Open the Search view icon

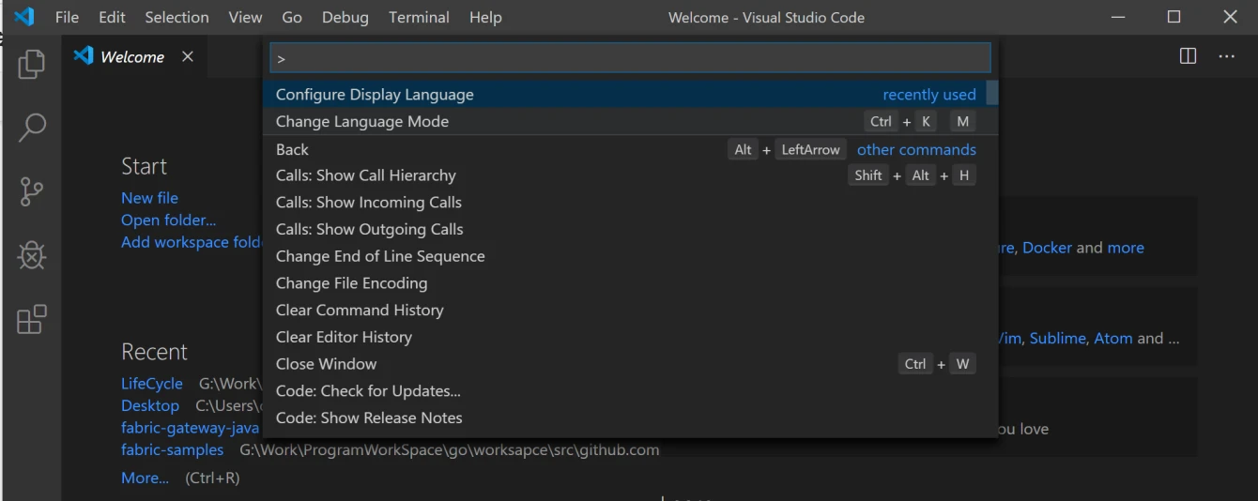31,128
